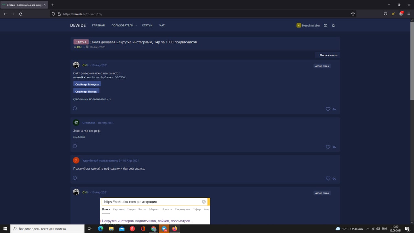Open ПОЛЬЗОВАТЕЛИ menu
Screen dimensions: 414x233
pyautogui.click(x=122, y=25)
